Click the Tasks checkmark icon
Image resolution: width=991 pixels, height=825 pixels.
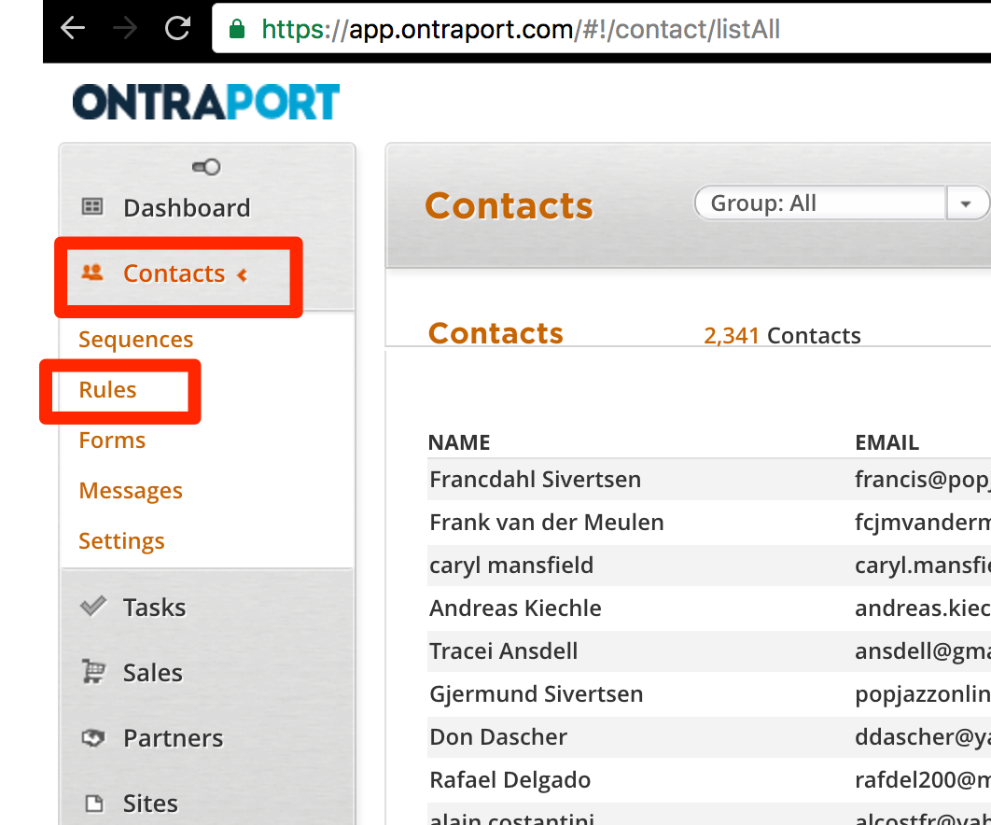tap(93, 607)
